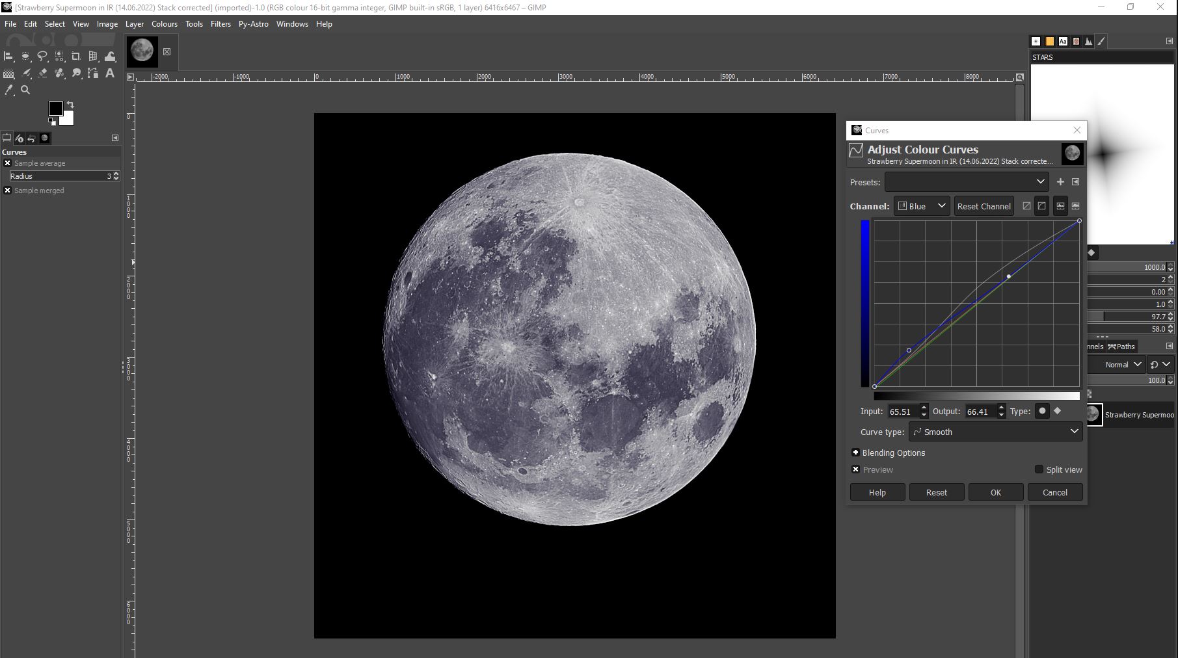The width and height of the screenshot is (1178, 658).
Task: Select the Colour Picker tool
Action: click(x=8, y=90)
